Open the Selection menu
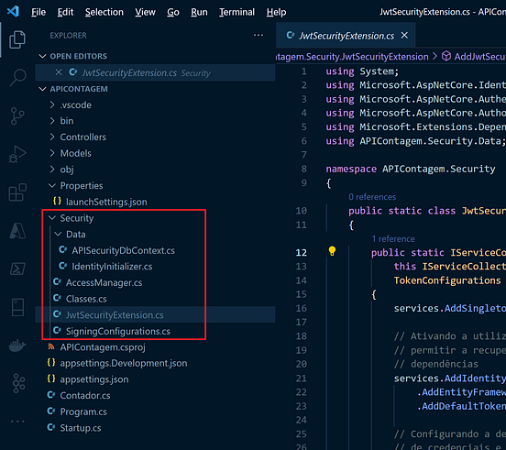Screen dimensions: 506x450 tap(104, 12)
